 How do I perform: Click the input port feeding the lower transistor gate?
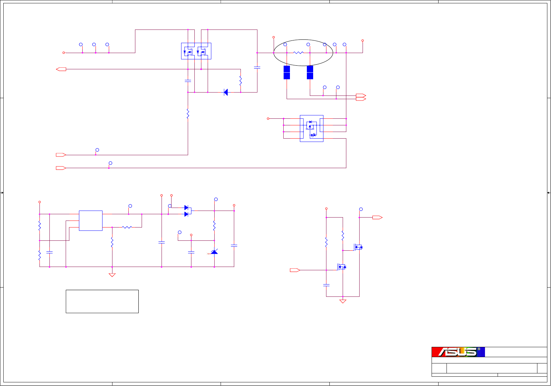[x=295, y=270]
